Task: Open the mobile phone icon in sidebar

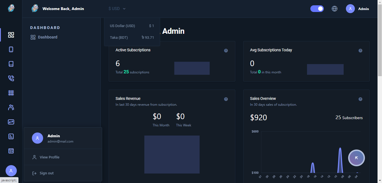Action: click(x=11, y=49)
